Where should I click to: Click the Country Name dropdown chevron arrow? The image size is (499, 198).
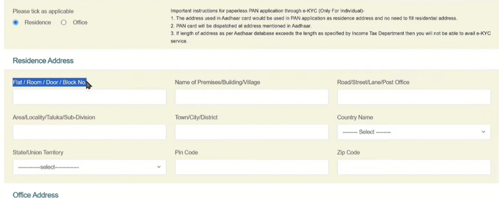pyautogui.click(x=483, y=132)
